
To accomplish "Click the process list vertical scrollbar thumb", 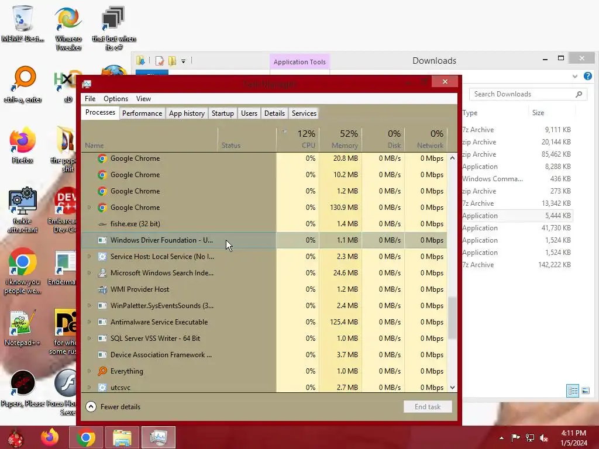I will [x=452, y=317].
